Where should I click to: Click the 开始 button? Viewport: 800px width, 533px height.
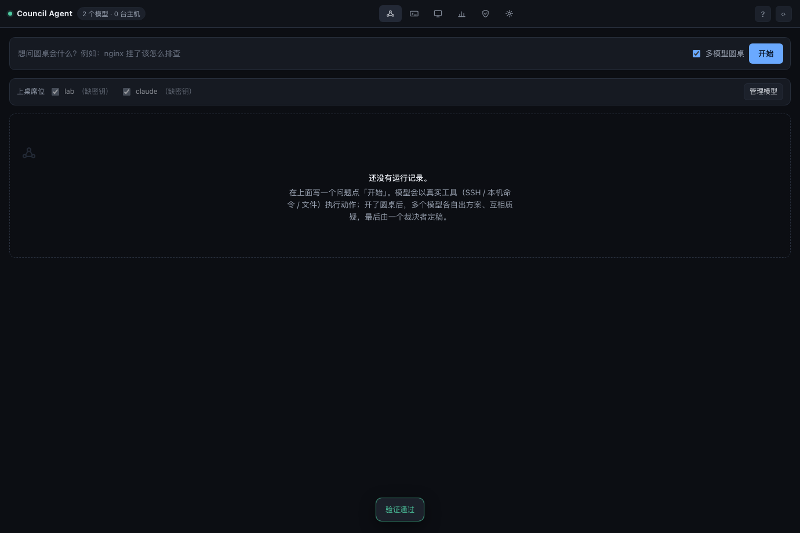pyautogui.click(x=766, y=53)
